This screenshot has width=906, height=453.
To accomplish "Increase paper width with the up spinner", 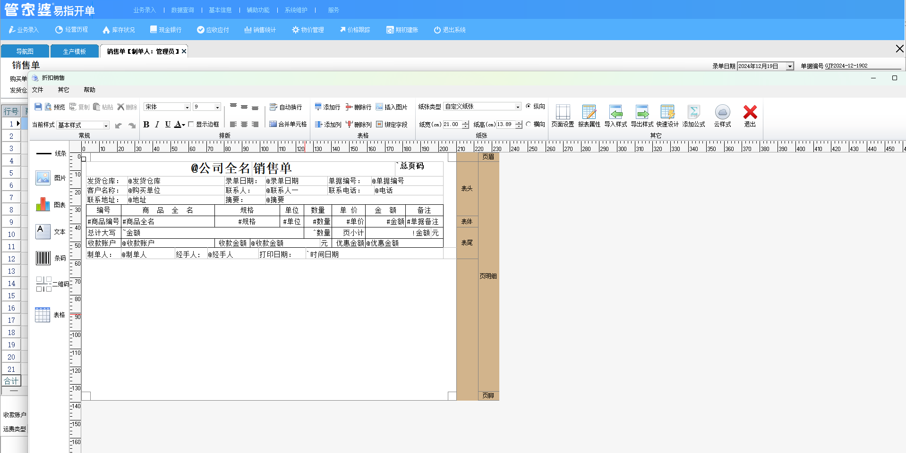I will 466,123.
